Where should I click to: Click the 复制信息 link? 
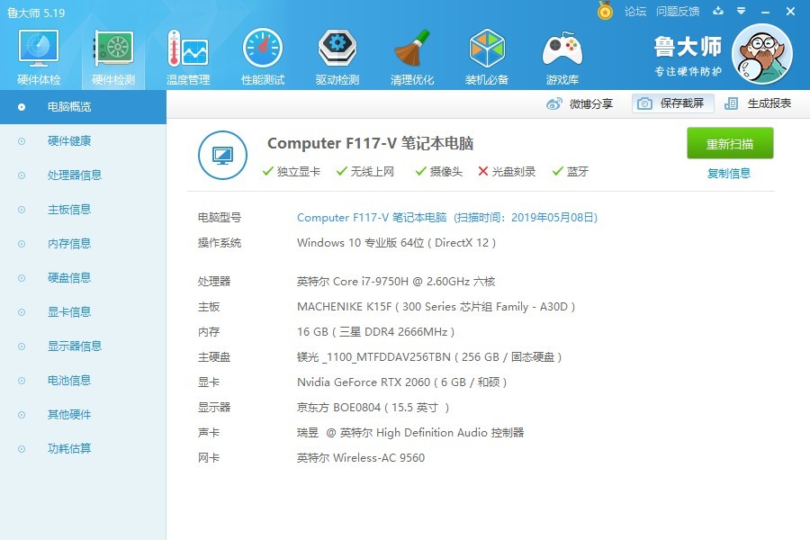pos(729,173)
